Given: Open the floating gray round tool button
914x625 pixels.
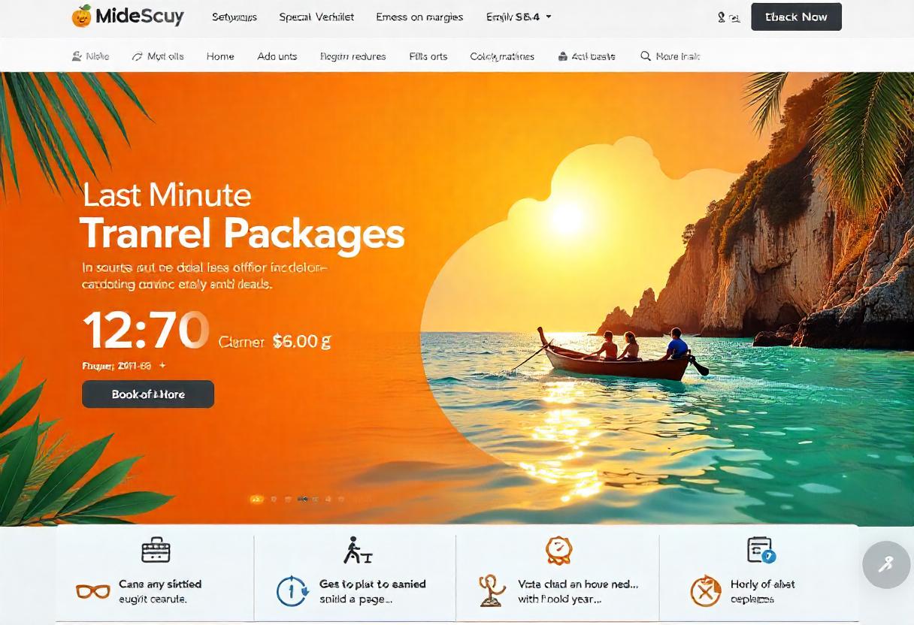Looking at the screenshot, I should click(886, 564).
